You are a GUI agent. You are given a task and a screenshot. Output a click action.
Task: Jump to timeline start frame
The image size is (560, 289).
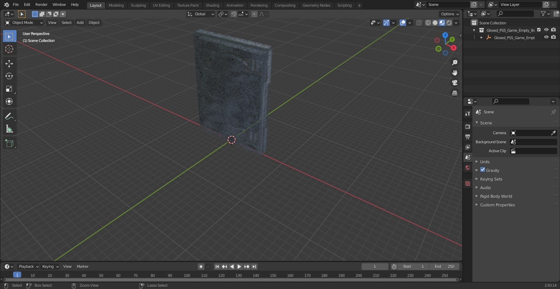(217, 267)
